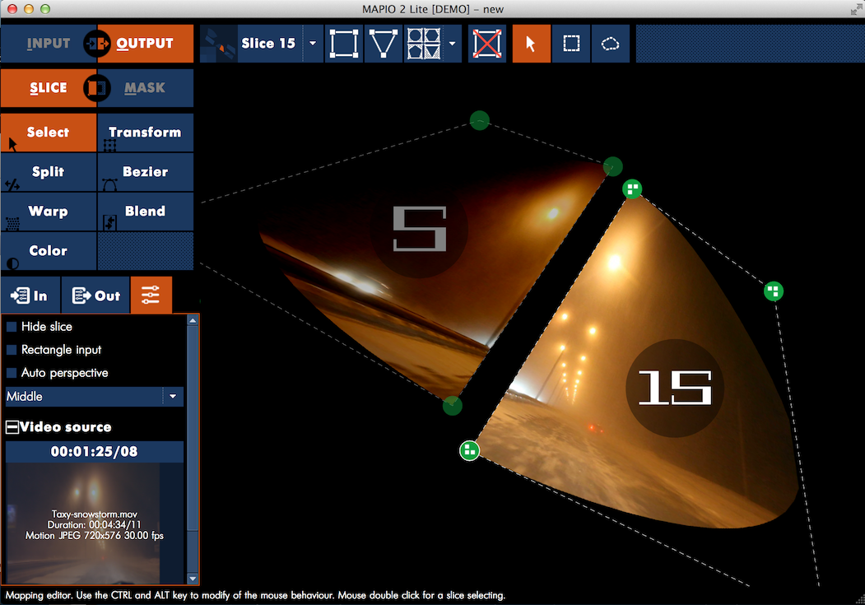Select the lasso selection tool
The width and height of the screenshot is (865, 605).
(x=610, y=43)
